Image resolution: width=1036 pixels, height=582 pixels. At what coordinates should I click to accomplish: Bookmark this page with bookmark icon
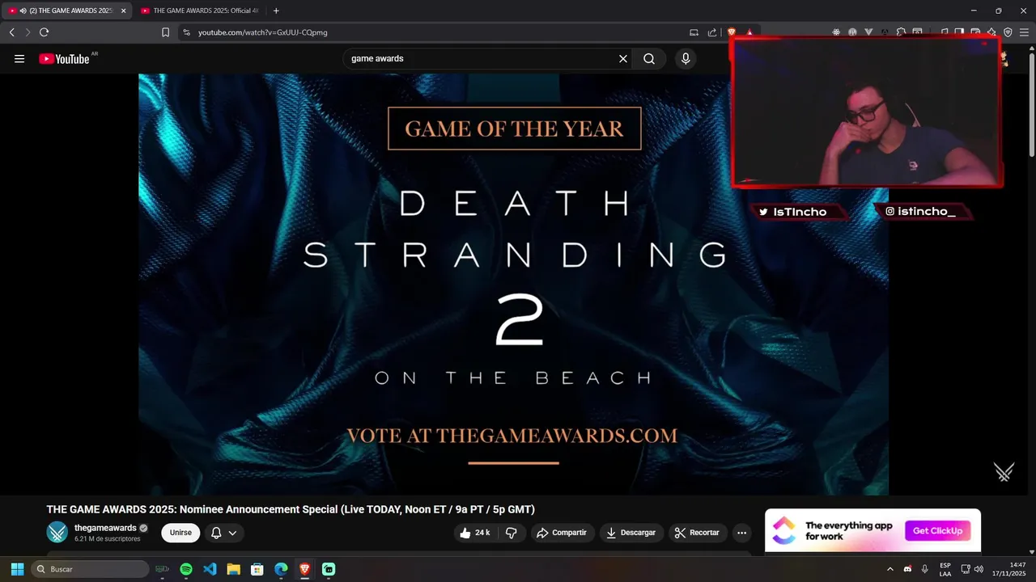point(165,32)
